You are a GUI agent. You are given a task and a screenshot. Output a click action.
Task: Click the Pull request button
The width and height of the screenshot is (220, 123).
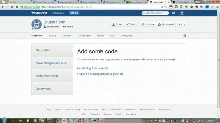tap(166, 24)
